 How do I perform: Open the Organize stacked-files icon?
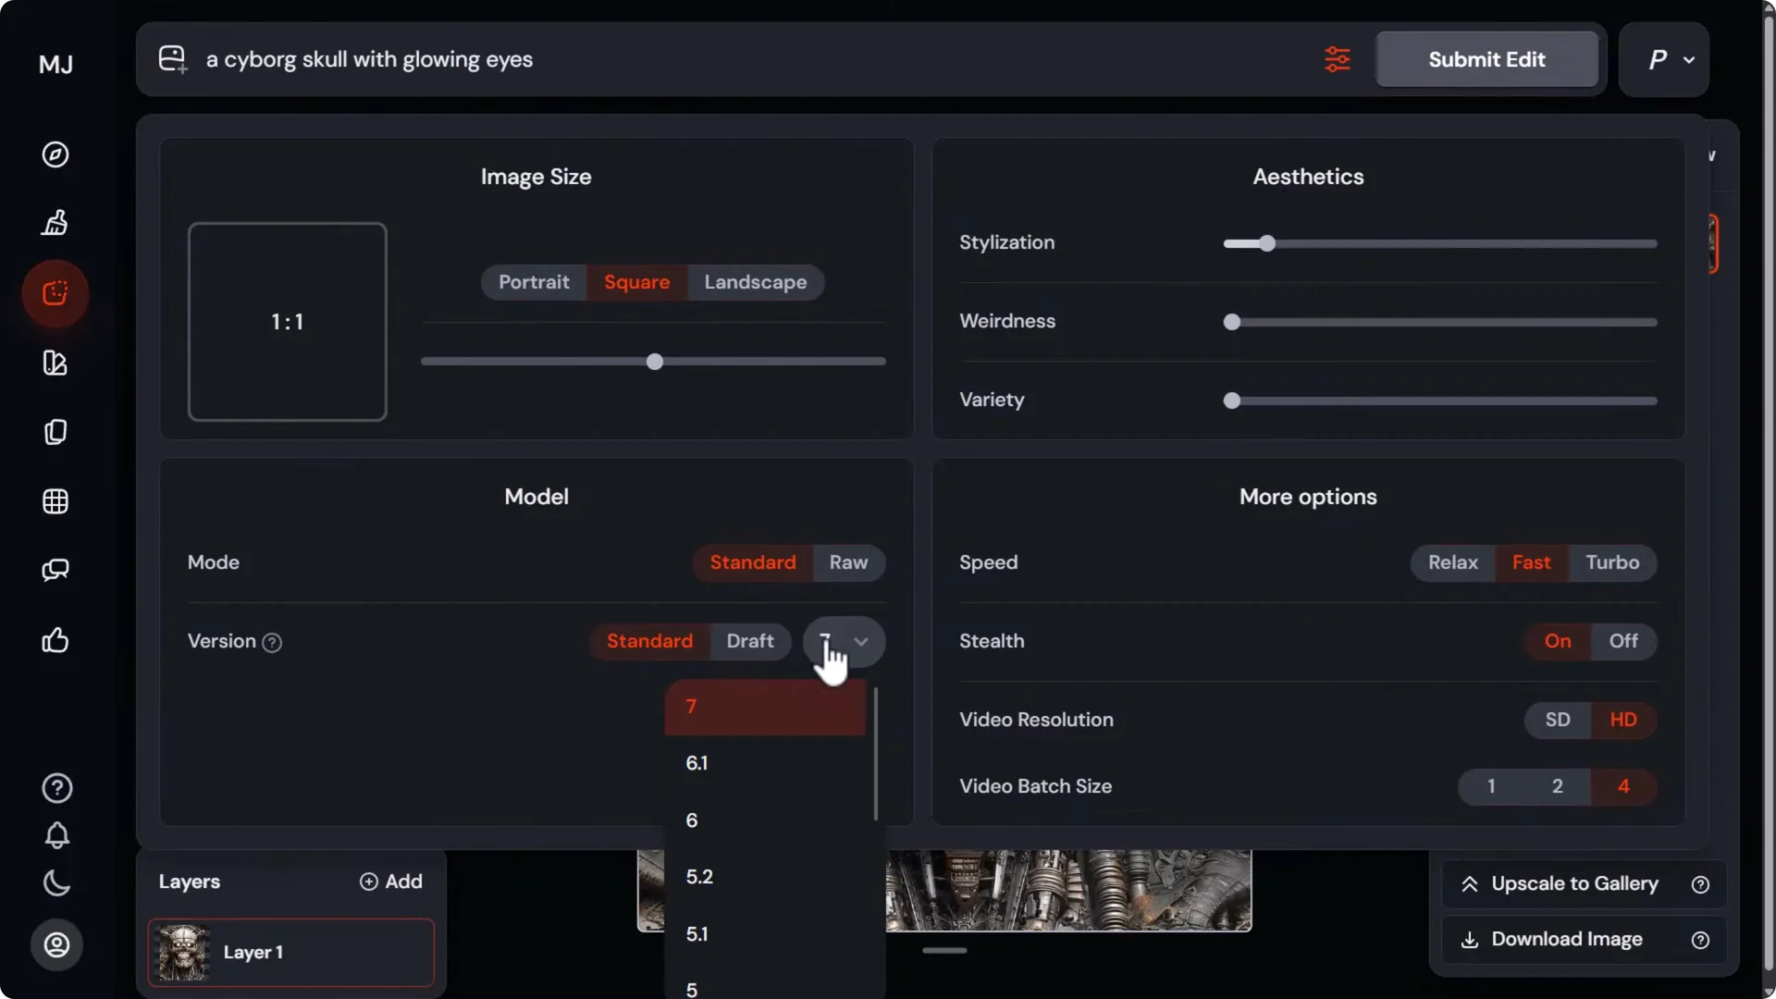click(x=55, y=432)
